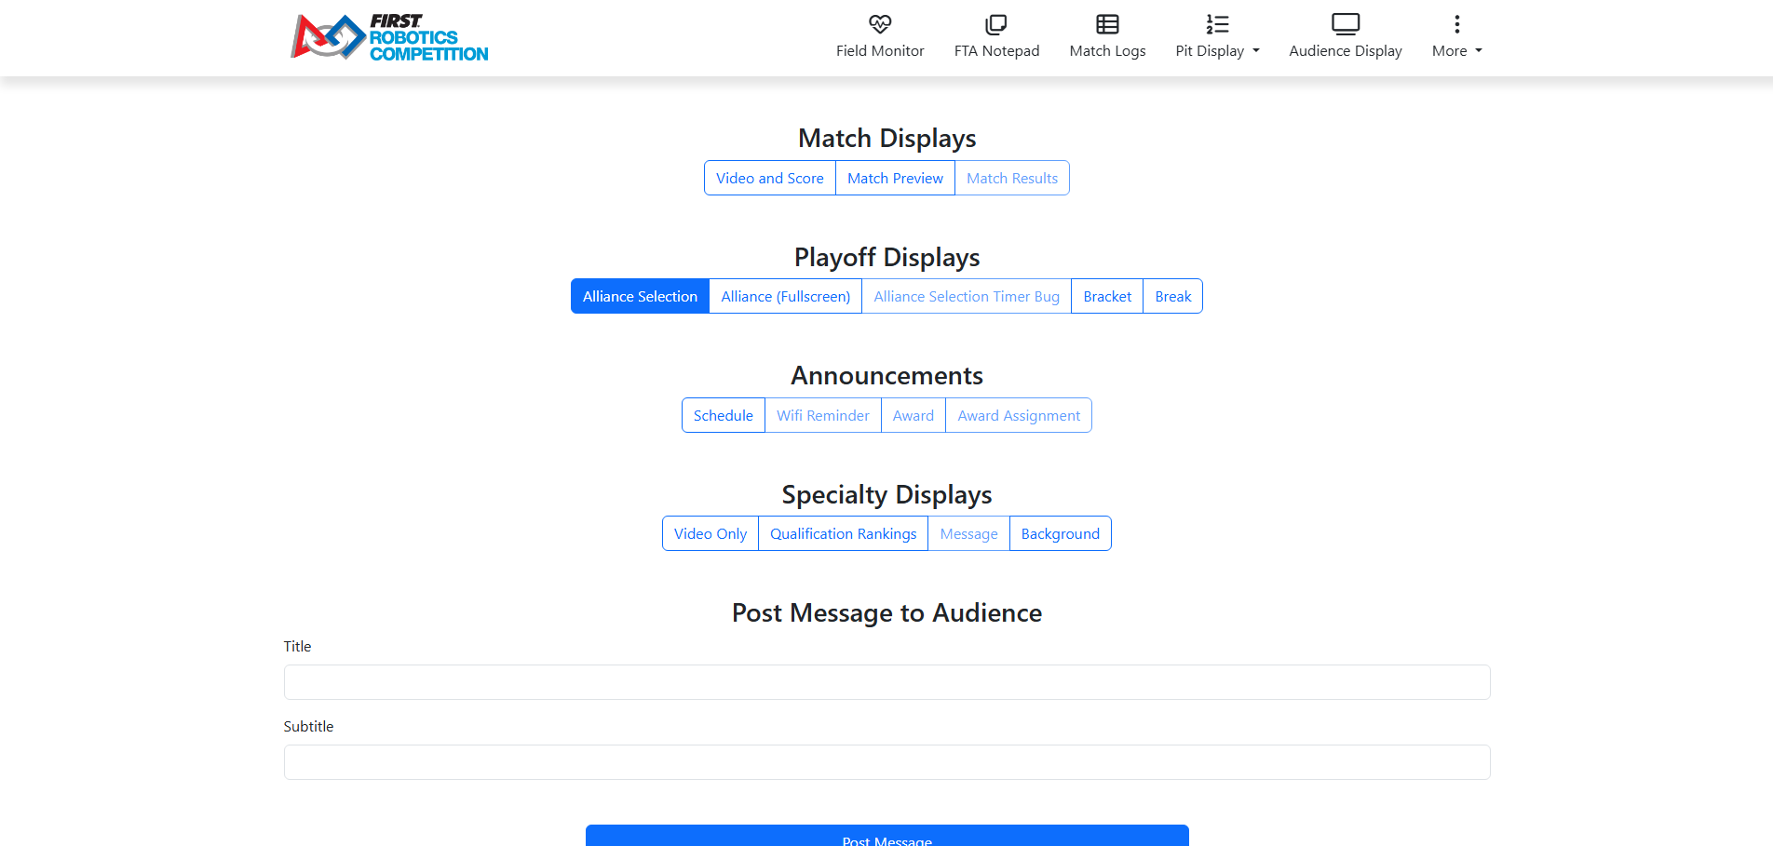Screen dimensions: 1773x846
Task: Focus the Title input field
Action: click(886, 682)
